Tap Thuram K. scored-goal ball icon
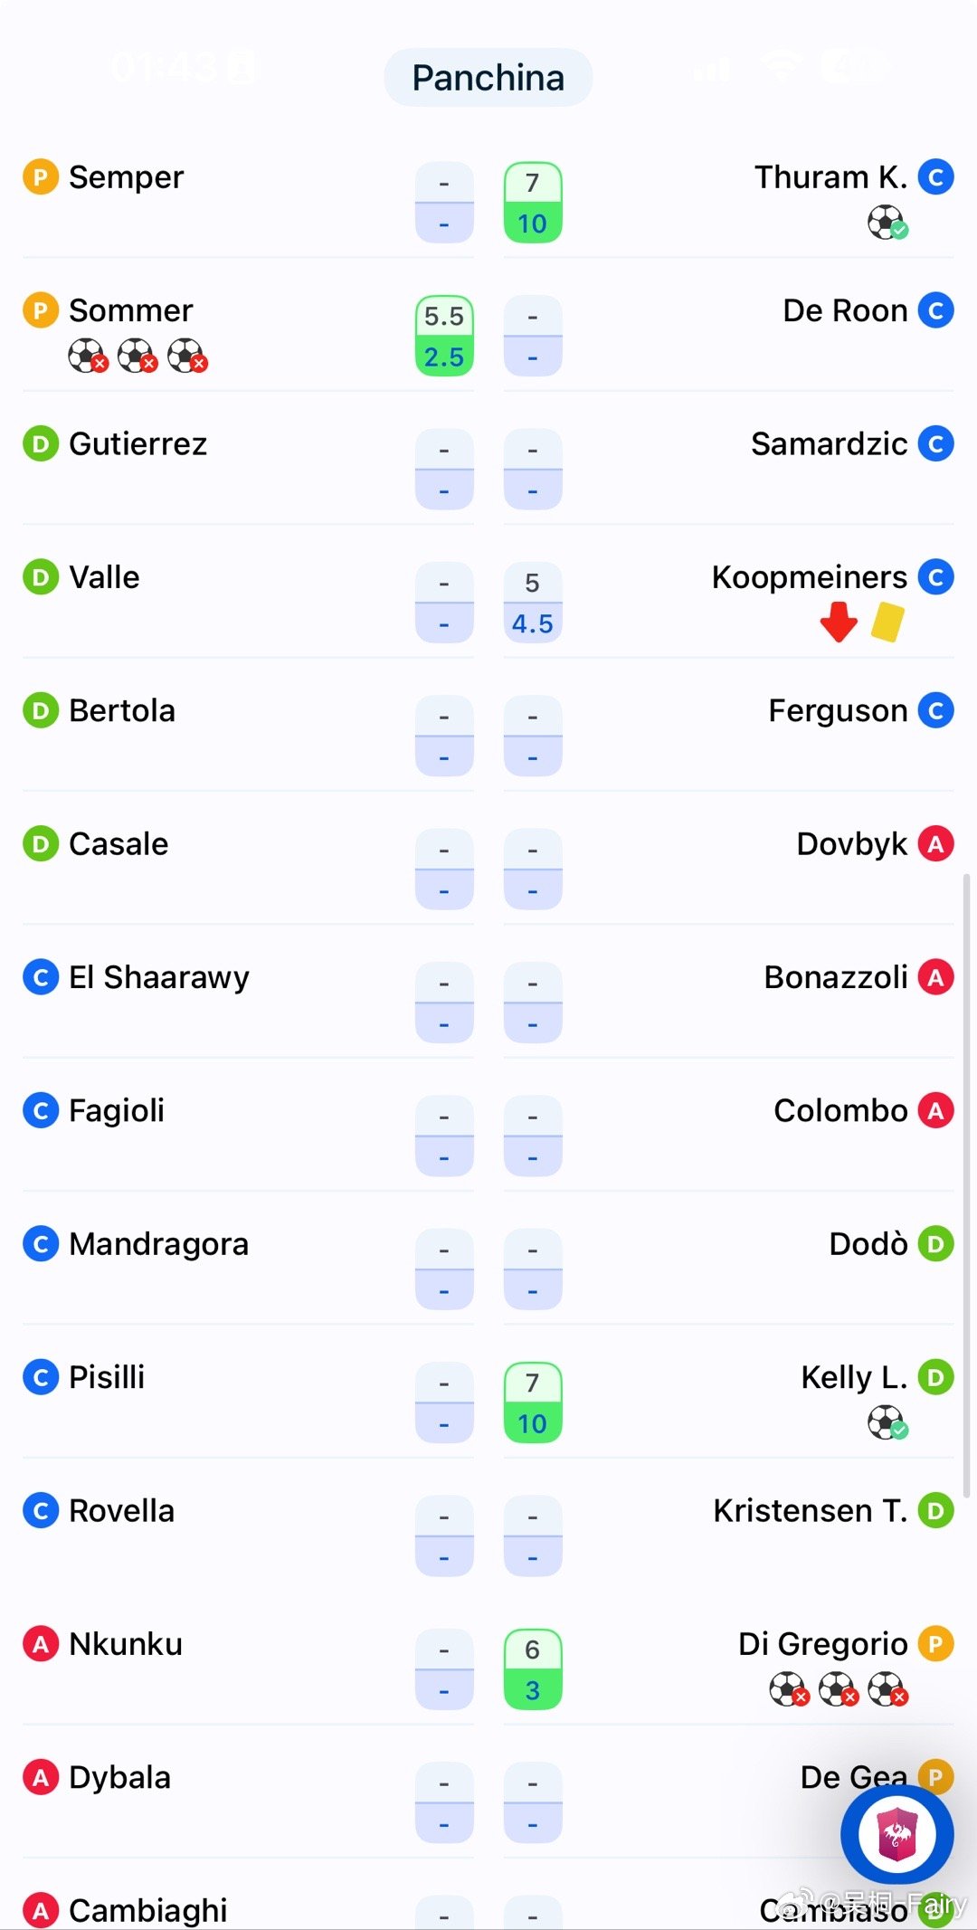This screenshot has height=1930, width=977. (x=887, y=222)
